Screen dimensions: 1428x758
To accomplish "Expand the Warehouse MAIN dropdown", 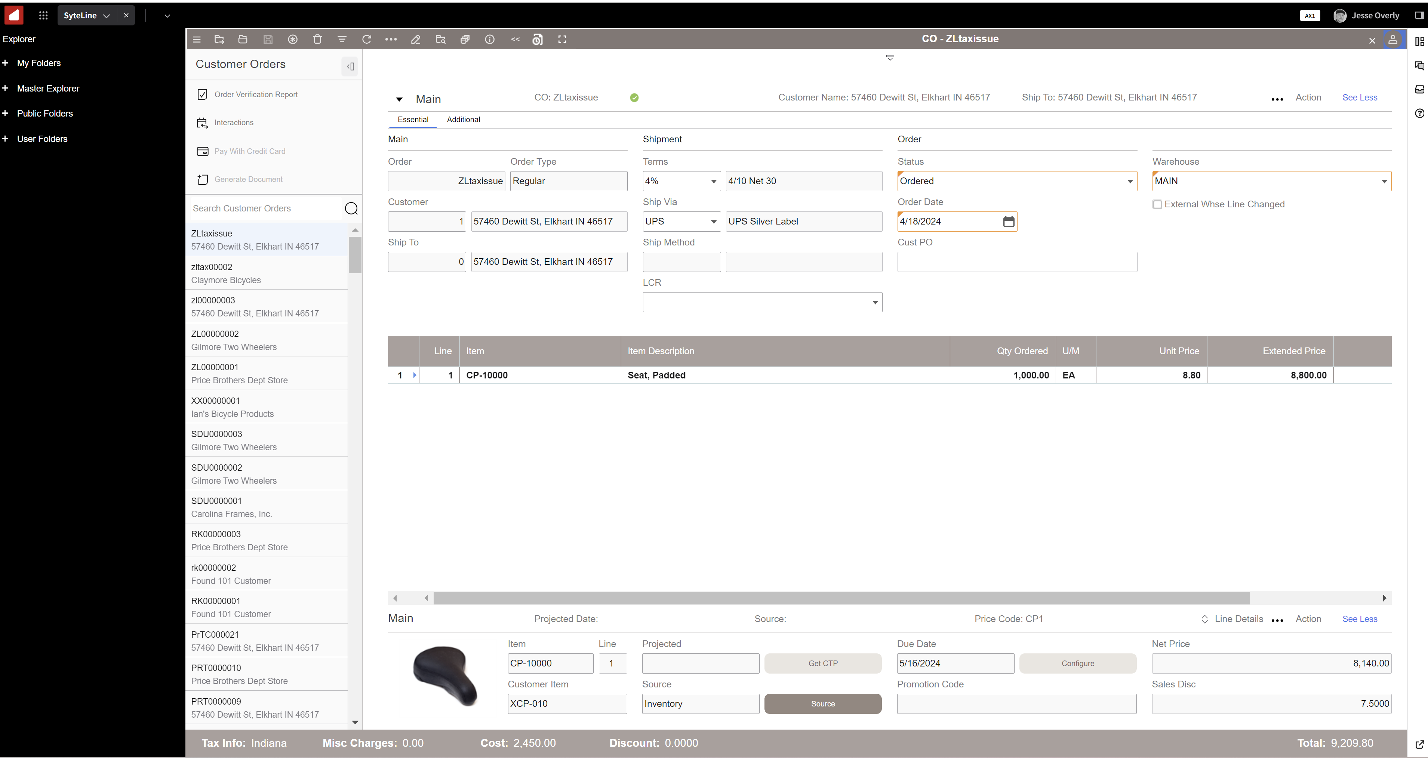I will coord(1384,181).
